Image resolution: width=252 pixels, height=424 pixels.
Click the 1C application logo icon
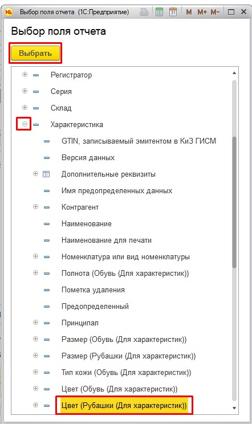click(x=9, y=12)
